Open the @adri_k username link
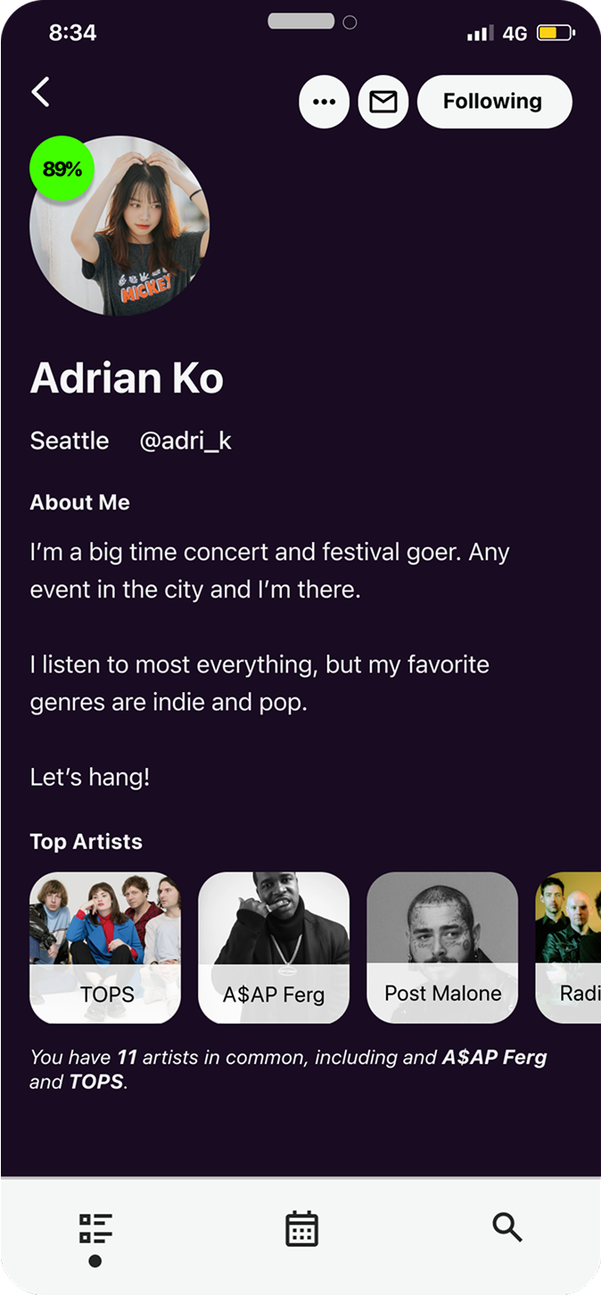Screen dimensions: 601x1295 186,441
